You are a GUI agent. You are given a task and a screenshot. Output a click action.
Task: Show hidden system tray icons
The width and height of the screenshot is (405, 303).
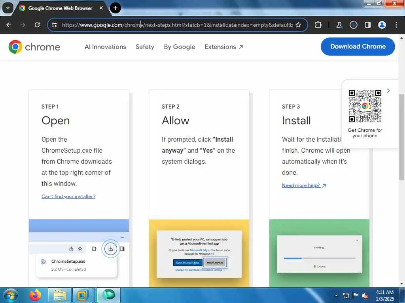[x=336, y=296]
